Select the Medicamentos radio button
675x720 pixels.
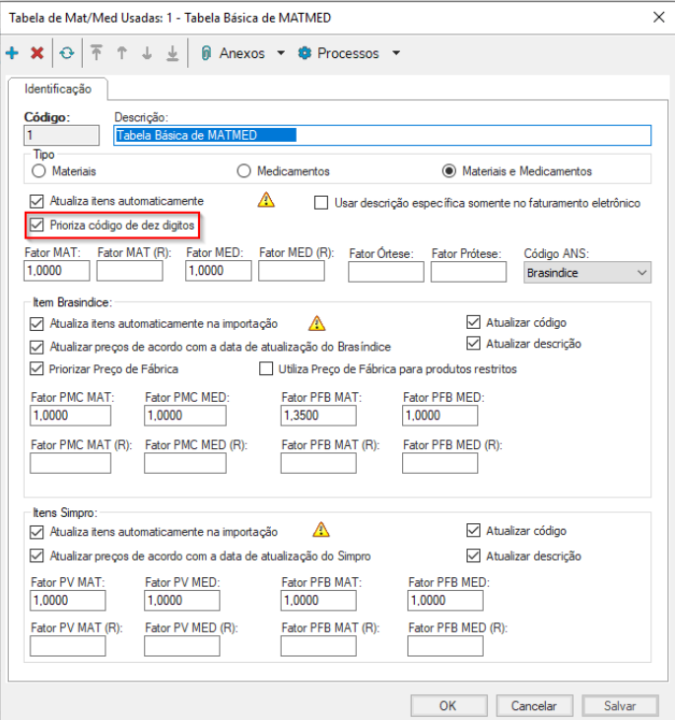(x=243, y=171)
